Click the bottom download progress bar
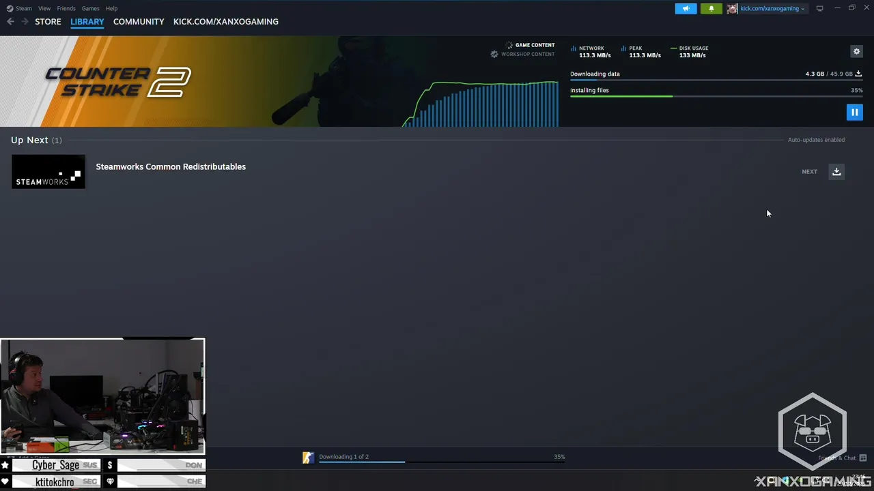 [x=442, y=462]
